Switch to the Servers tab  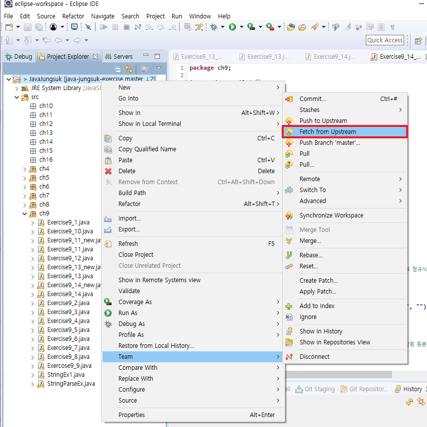[119, 57]
